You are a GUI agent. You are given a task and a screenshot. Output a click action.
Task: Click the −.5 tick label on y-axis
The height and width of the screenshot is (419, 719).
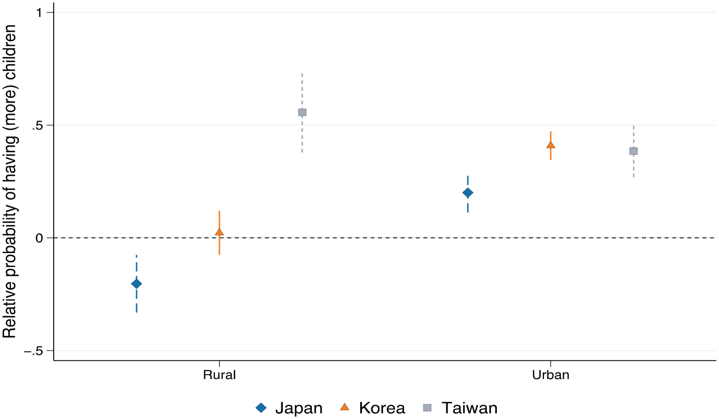[33, 351]
